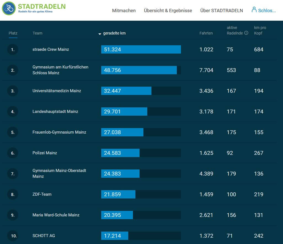Click the 20.395 km progress bar

click(x=141, y=215)
